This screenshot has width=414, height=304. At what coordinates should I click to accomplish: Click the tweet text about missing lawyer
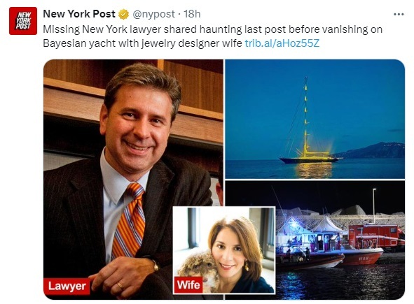coord(212,36)
